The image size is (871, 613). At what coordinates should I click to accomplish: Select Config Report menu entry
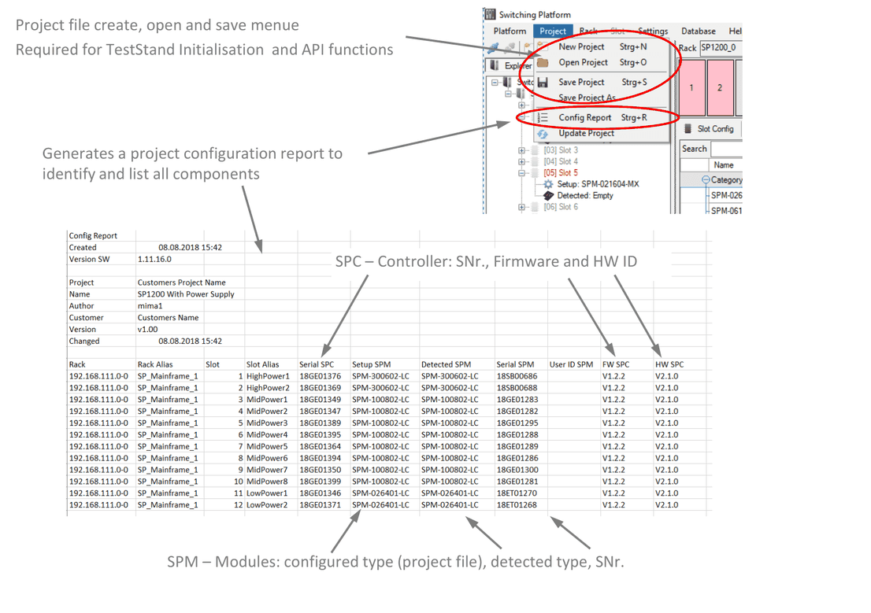pos(601,118)
